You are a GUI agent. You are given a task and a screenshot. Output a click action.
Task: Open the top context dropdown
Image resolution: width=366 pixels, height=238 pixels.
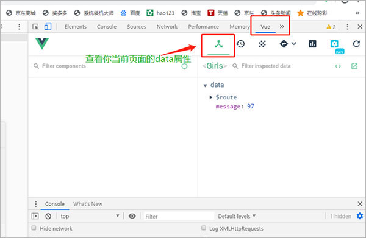click(90, 216)
